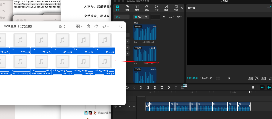Click the current timecode 00:01:14:01 in cyan
Image resolution: width=272 pixels, height=119 pixels.
point(192,78)
